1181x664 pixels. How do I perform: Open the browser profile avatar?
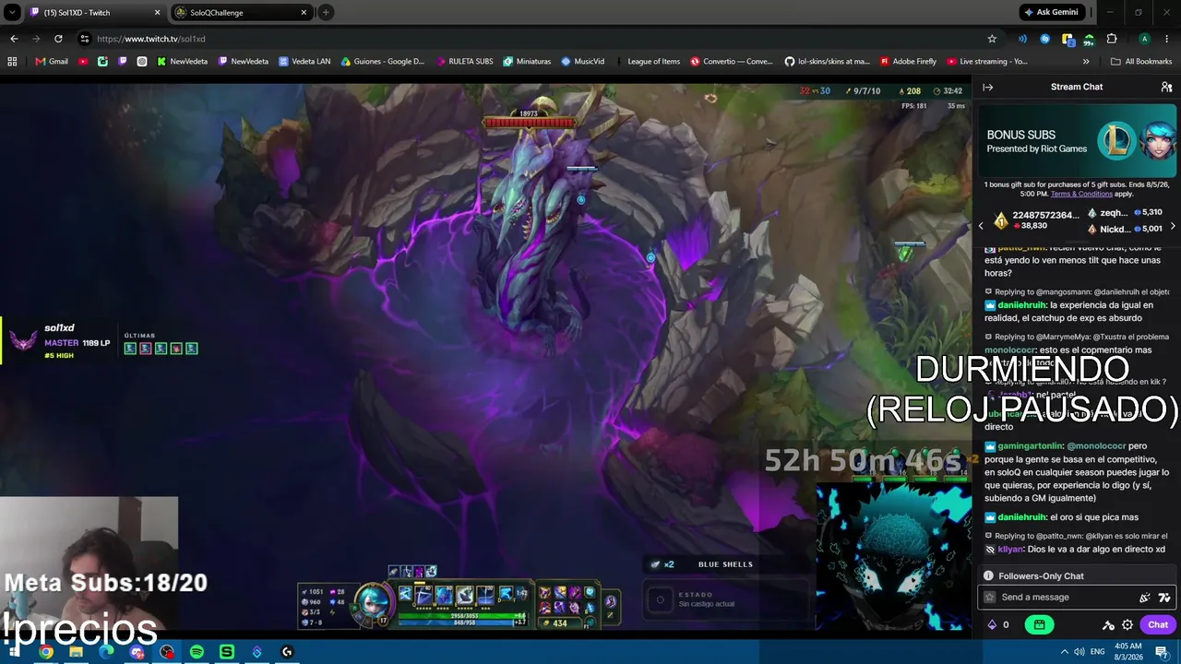coord(1144,39)
